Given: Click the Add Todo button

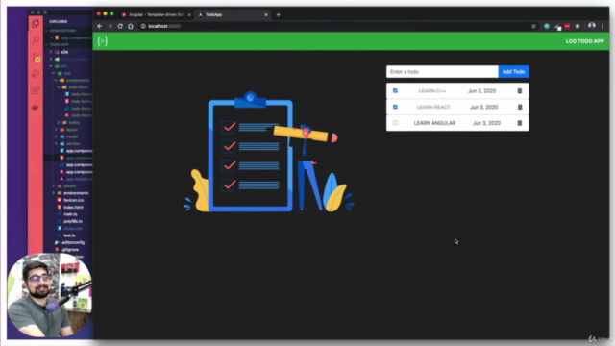Looking at the screenshot, I should point(513,72).
